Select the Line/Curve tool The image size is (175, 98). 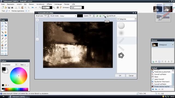(x=5, y=48)
